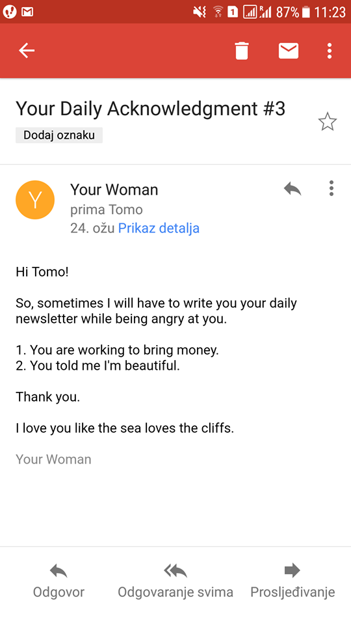
Task: Add a label via Dodaj oznaku
Action: pyautogui.click(x=59, y=135)
